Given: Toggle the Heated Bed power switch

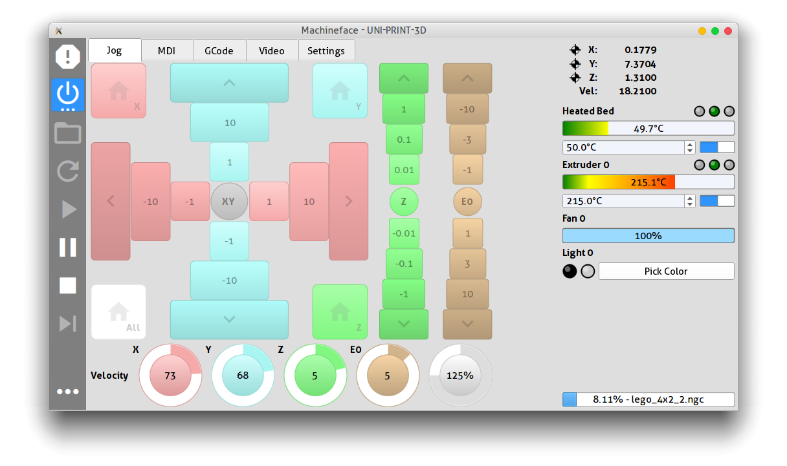Looking at the screenshot, I should point(717,147).
